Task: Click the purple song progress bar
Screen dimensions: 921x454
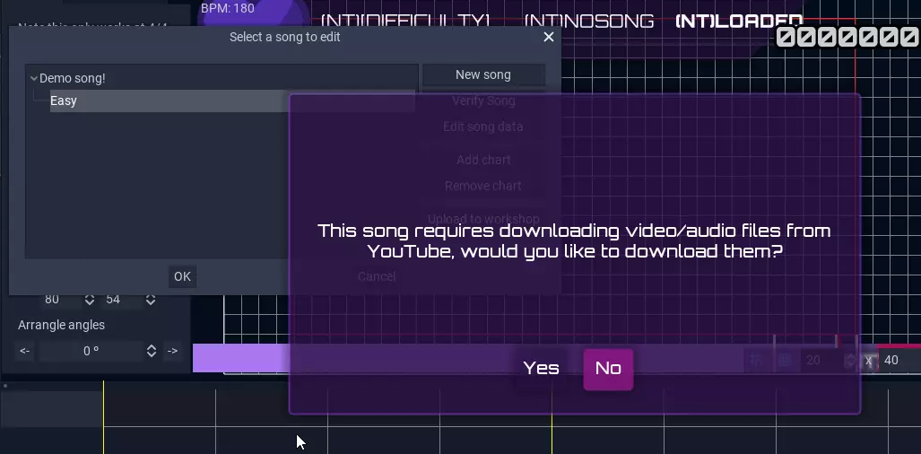Action: 467,358
